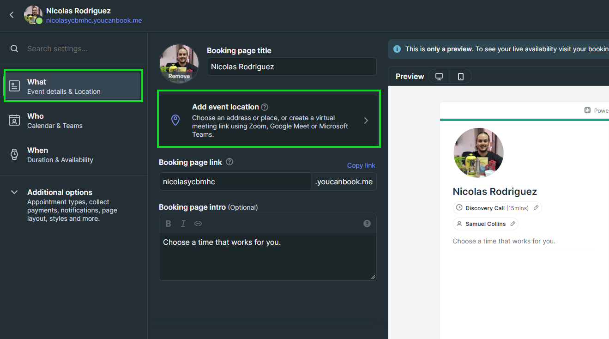Click the bold formatting icon

click(x=169, y=224)
